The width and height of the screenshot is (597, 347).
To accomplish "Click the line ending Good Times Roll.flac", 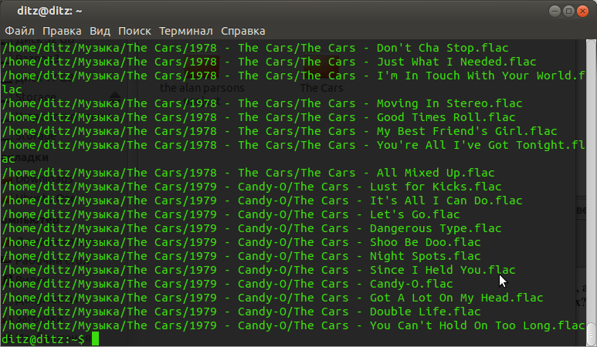I will click(259, 117).
